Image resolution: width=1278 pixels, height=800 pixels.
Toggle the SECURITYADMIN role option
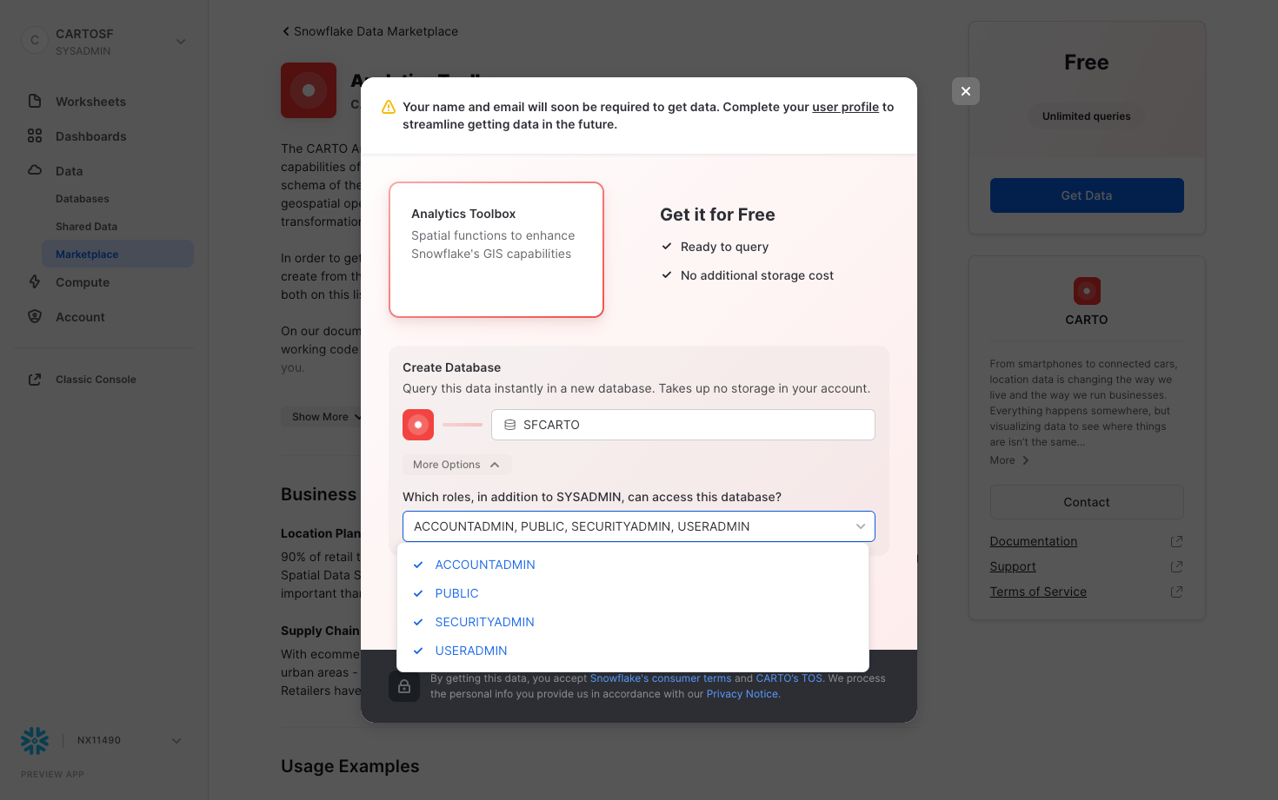click(x=484, y=622)
